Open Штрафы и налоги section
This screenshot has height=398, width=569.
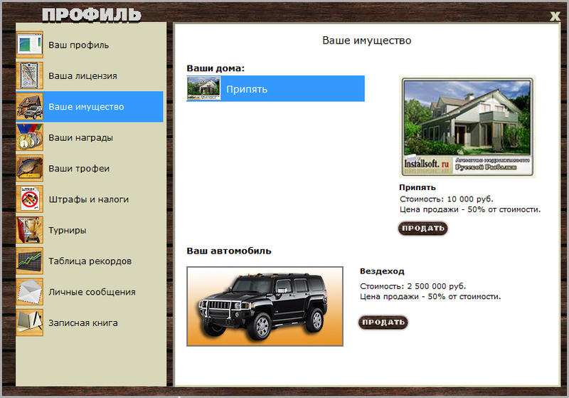(88, 199)
